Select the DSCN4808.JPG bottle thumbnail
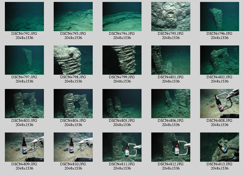The height and width of the screenshot is (176, 244). pyautogui.click(x=220, y=104)
